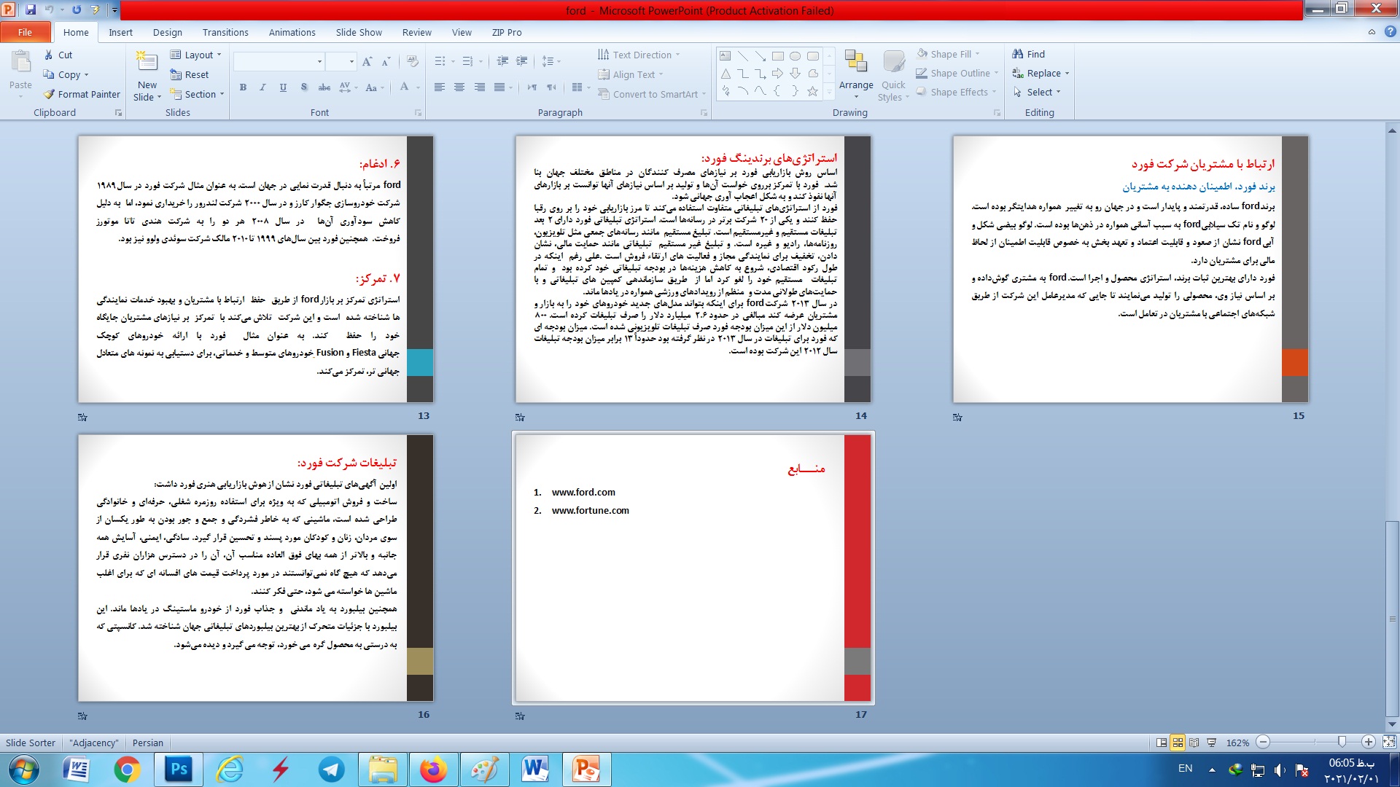Toggle Strikethrough formatting
Screen dimensions: 1400x787
(x=324, y=87)
